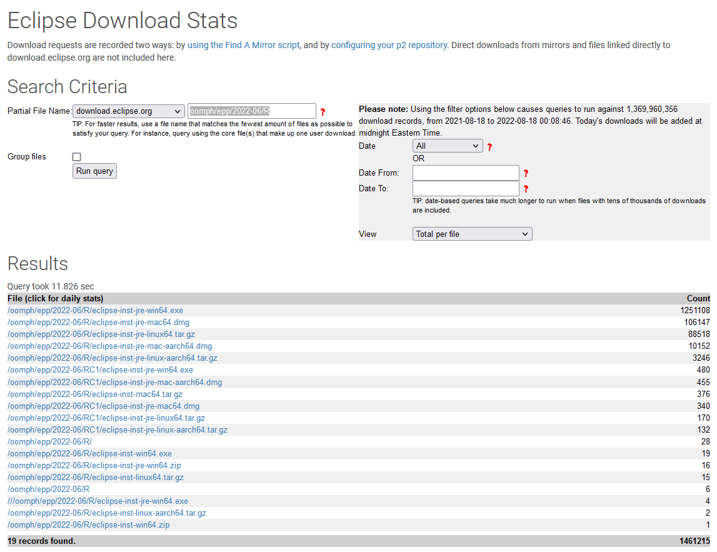Open stats for RC1/eclipse-inst-jre-mac64.dmg

coord(103,406)
